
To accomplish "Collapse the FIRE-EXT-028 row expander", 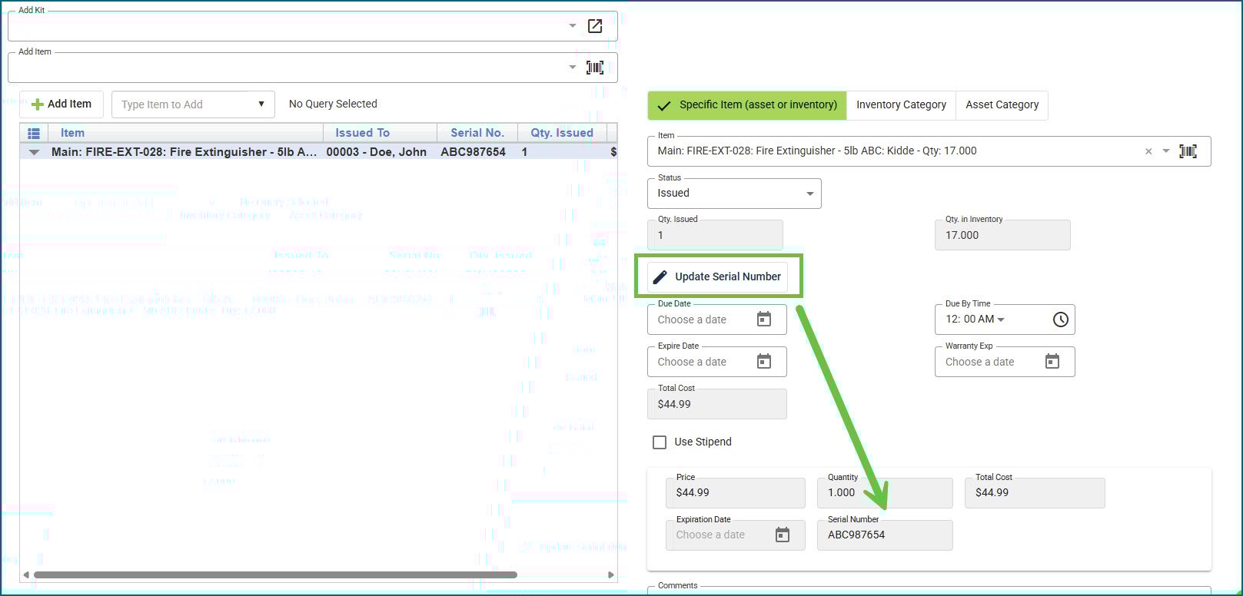I will click(34, 152).
